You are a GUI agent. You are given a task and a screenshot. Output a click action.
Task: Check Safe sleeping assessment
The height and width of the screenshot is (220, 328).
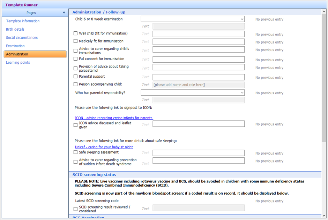75,152
